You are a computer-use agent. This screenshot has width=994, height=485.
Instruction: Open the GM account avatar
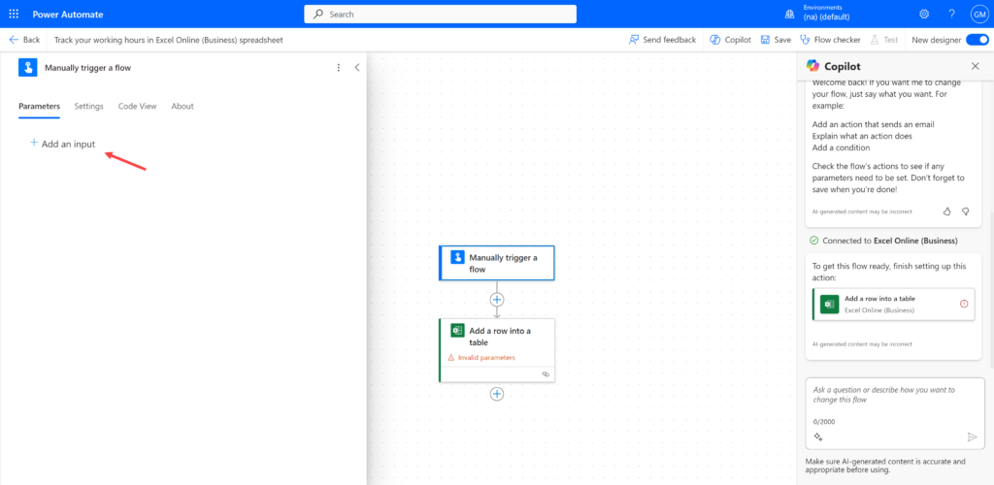click(978, 14)
